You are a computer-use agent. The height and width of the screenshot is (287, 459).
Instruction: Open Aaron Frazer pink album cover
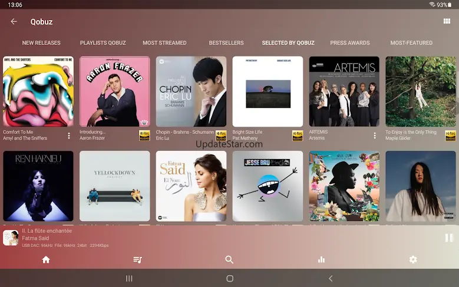click(x=115, y=91)
